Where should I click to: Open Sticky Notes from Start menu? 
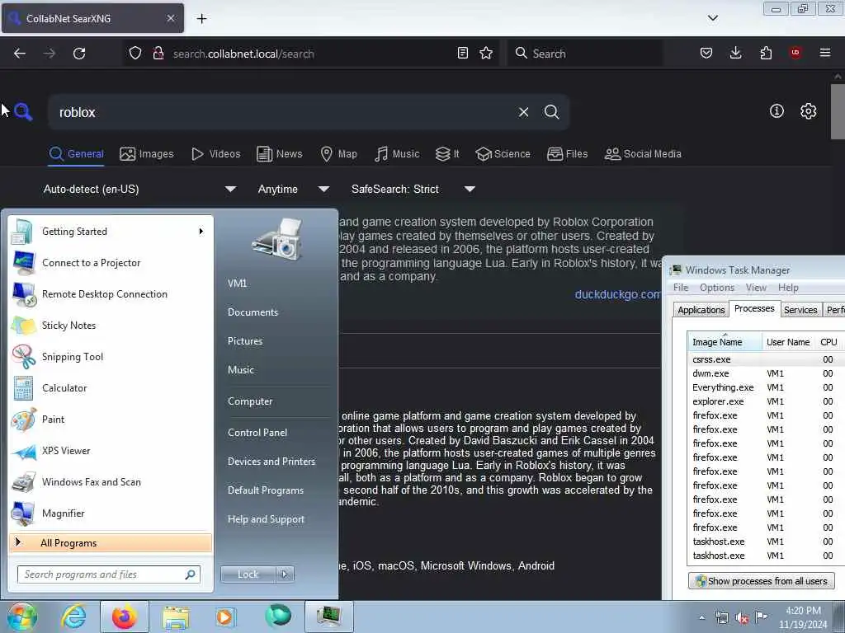coord(111,326)
